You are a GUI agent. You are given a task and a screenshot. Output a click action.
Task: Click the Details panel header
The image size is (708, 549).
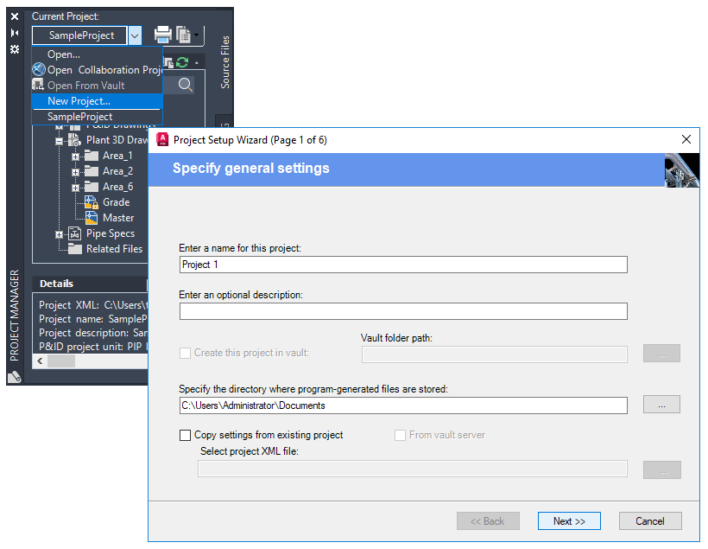(x=91, y=284)
